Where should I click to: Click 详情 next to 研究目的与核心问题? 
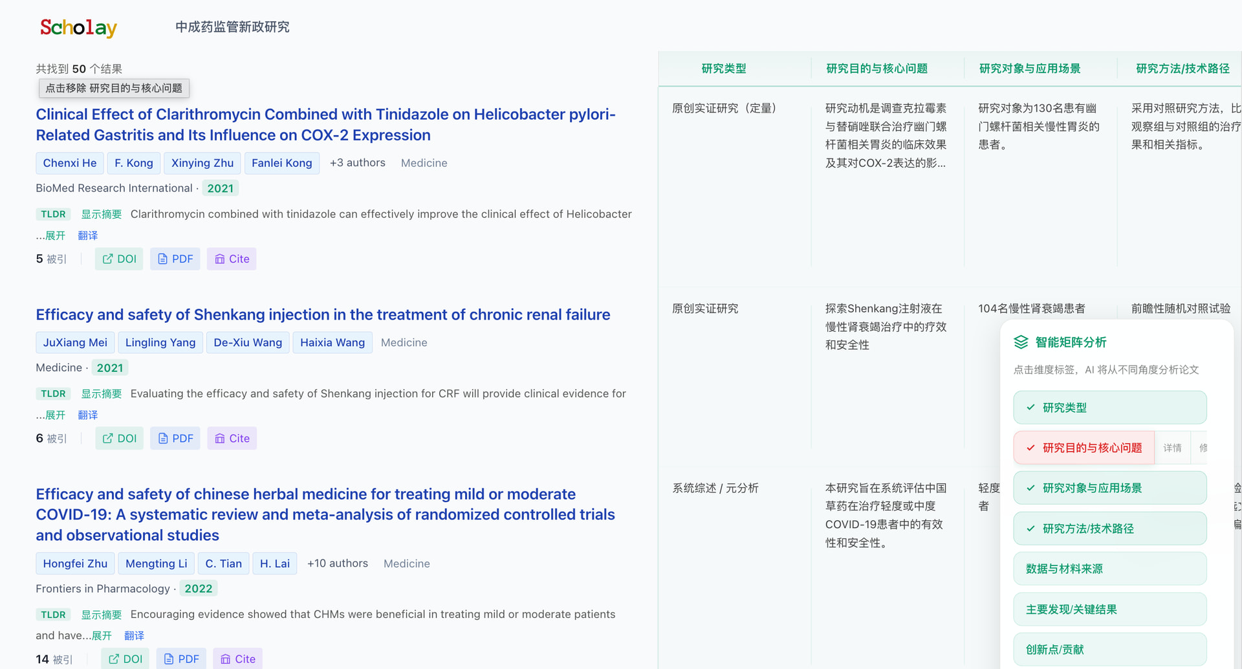pyautogui.click(x=1172, y=448)
